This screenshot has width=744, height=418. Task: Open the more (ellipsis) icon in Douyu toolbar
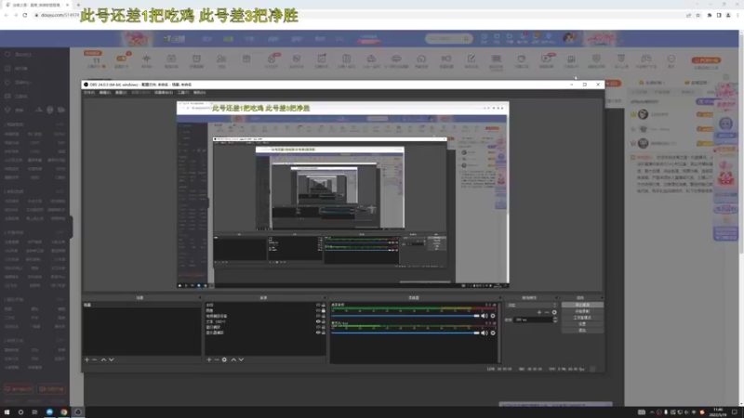pyautogui.click(x=671, y=59)
